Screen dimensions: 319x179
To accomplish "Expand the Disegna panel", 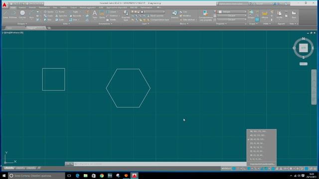I will pyautogui.click(x=22, y=24).
